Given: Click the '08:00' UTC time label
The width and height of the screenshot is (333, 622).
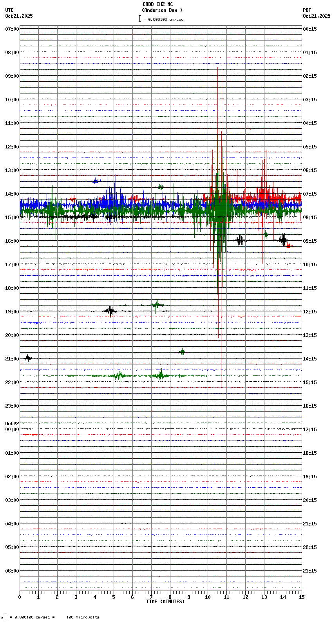Looking at the screenshot, I should click(x=12, y=53).
